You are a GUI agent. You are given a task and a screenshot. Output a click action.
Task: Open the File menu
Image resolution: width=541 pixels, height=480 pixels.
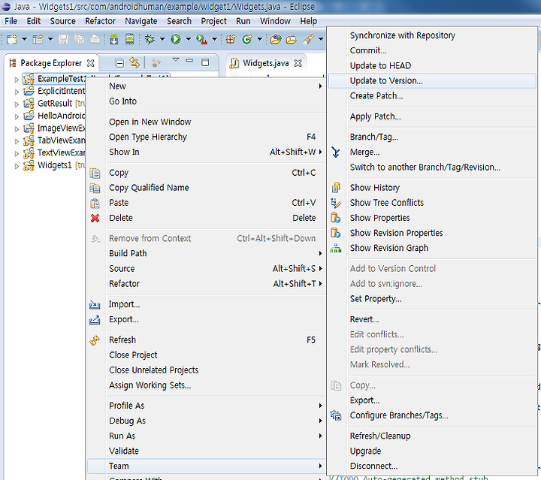click(x=11, y=21)
